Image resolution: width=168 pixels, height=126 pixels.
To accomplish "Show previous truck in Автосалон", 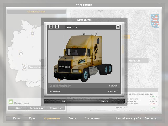I will pyautogui.click(x=51, y=27).
